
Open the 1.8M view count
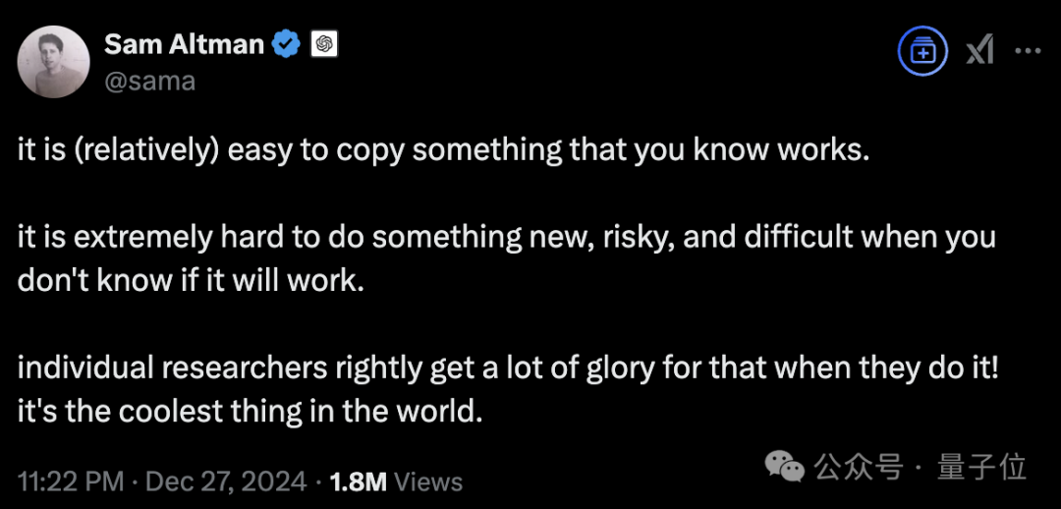[x=358, y=481]
